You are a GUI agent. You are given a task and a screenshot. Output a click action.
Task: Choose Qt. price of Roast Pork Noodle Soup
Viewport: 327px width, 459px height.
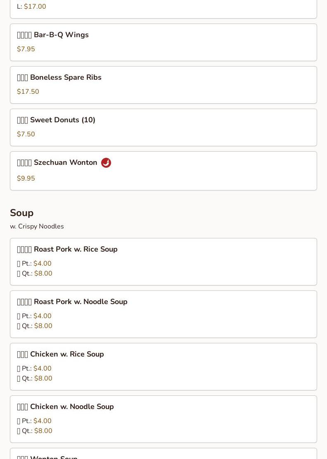[43, 326]
